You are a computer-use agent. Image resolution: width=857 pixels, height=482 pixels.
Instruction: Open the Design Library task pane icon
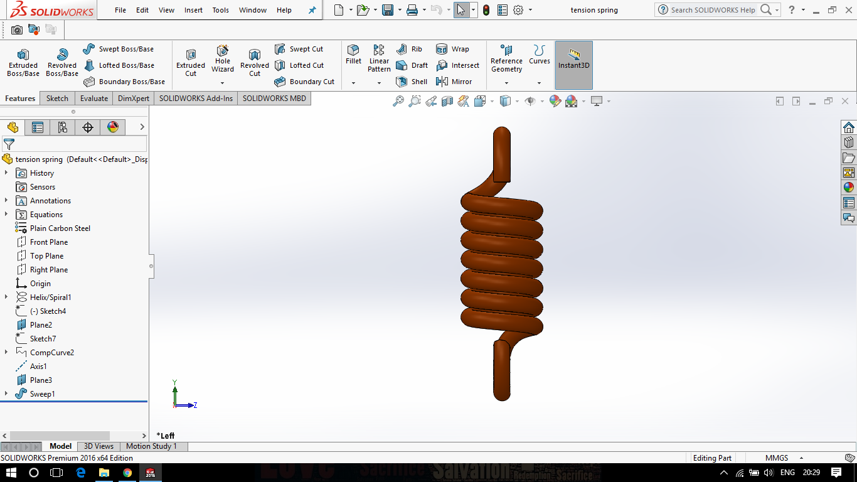click(849, 142)
